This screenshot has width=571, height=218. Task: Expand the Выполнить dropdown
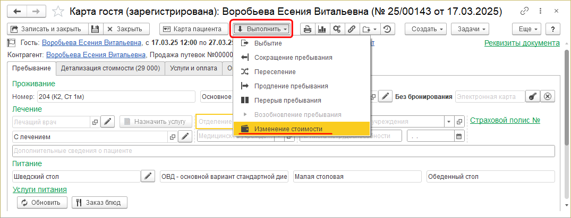click(262, 29)
